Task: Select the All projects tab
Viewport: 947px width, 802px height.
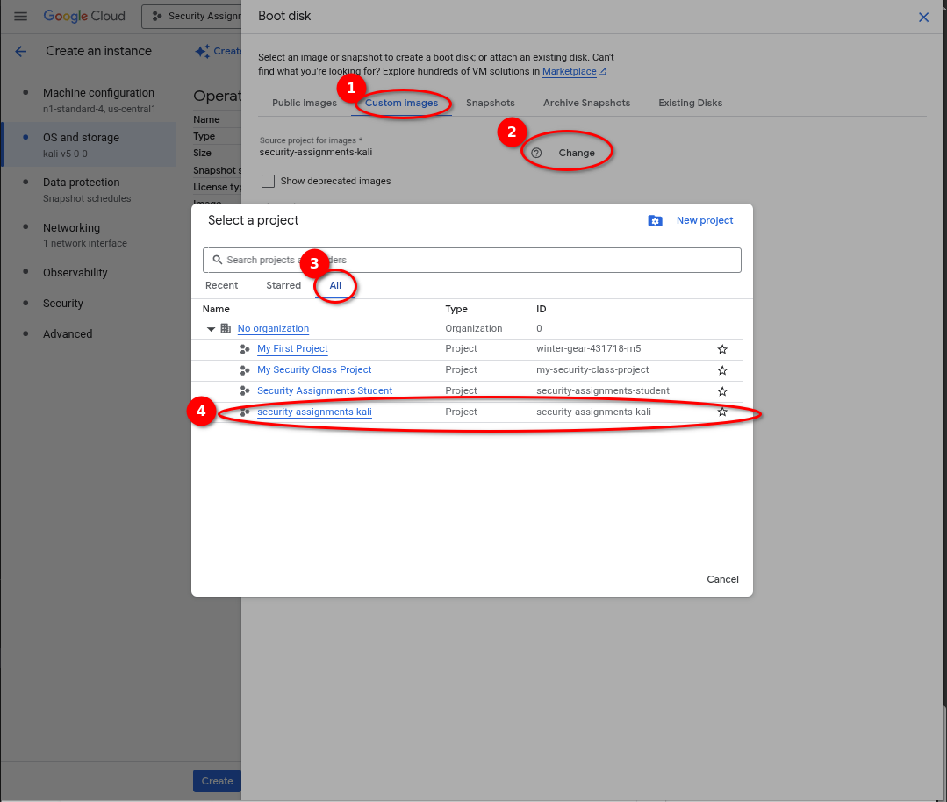Action: point(335,286)
